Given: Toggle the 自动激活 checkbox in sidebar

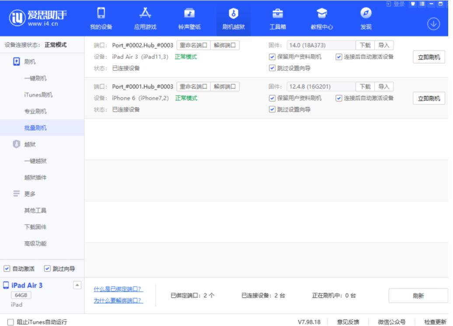Looking at the screenshot, I should click(7, 269).
